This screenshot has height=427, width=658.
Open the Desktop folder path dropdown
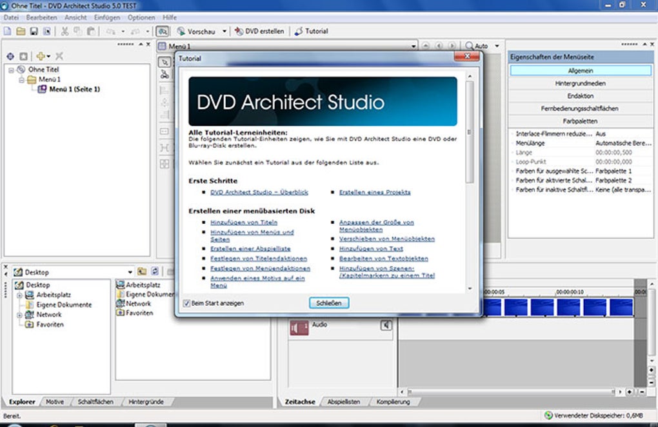(130, 272)
